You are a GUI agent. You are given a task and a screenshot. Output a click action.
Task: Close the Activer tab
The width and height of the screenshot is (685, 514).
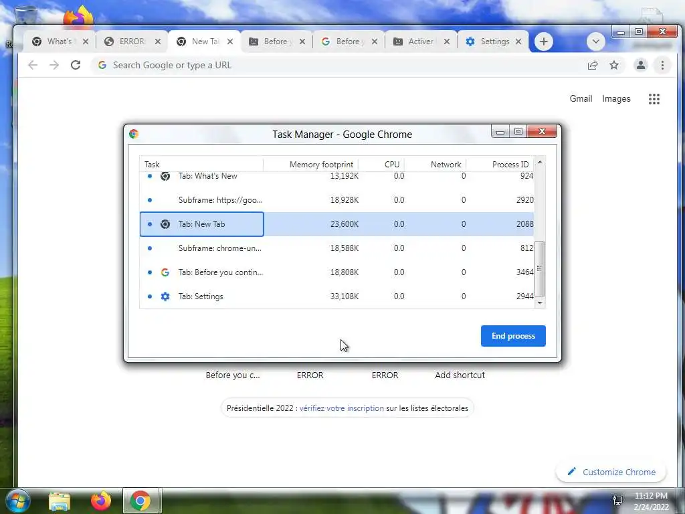pos(446,41)
